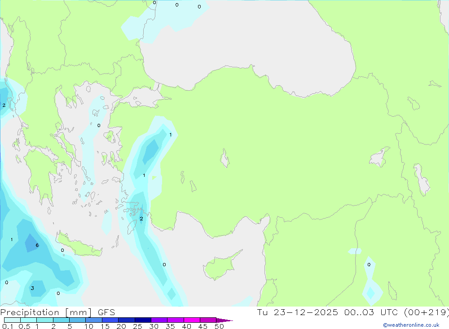Pick the 20–25 mm dark blue legend swatch
The width and height of the screenshot is (449, 329).
tap(126, 320)
